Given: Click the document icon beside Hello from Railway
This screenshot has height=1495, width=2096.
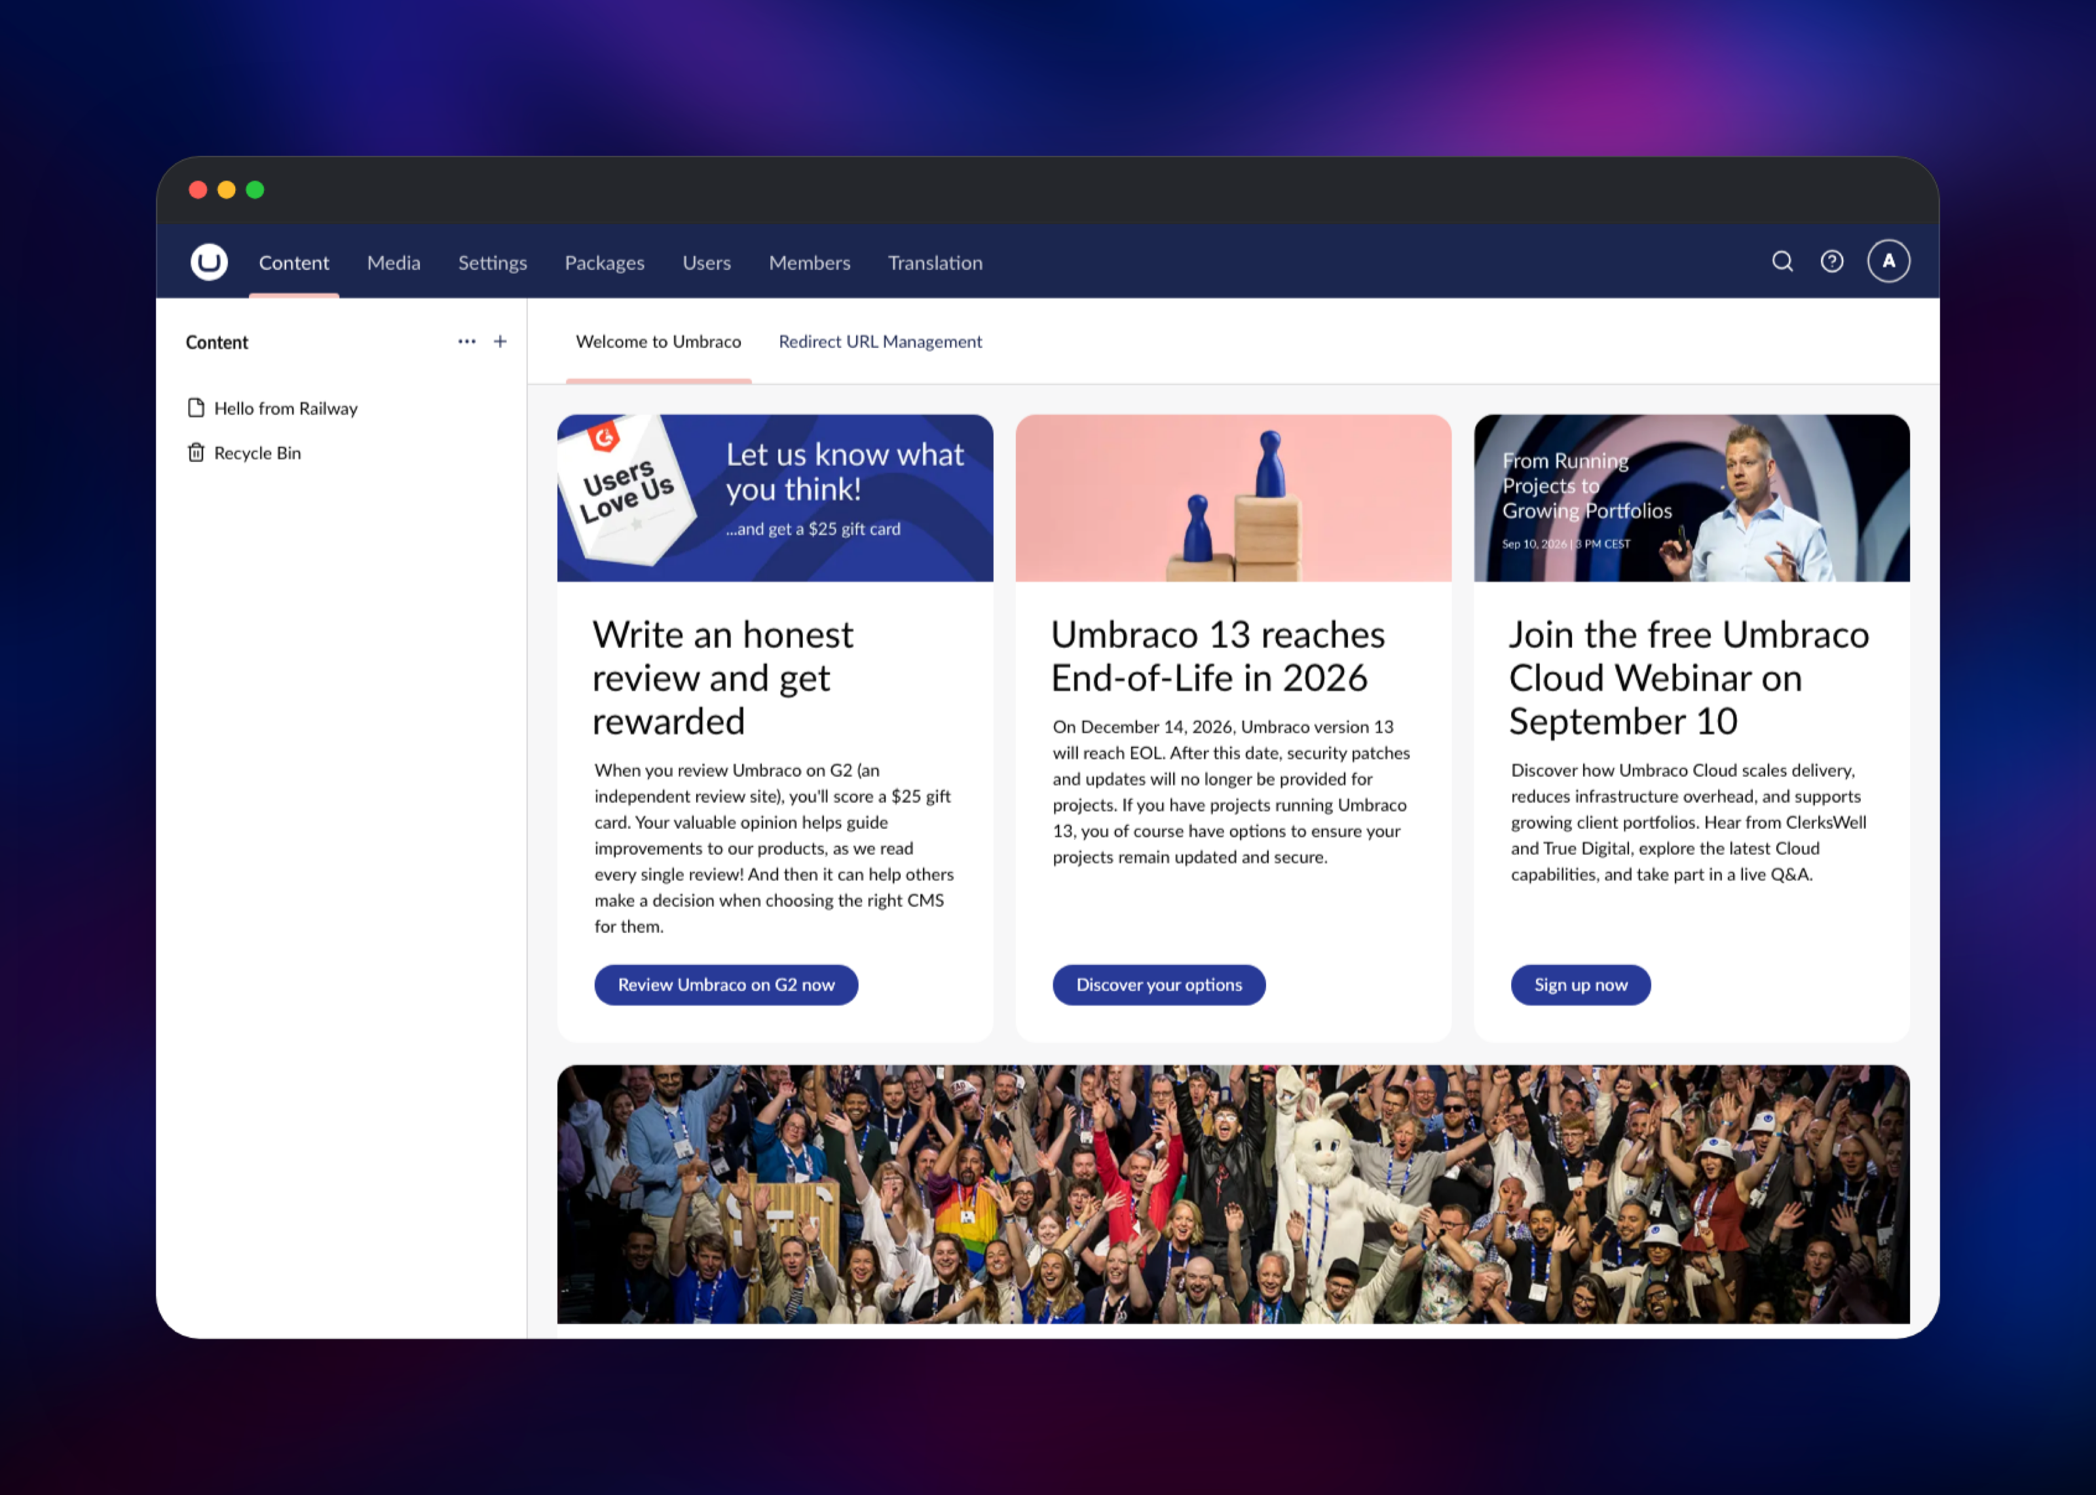Looking at the screenshot, I should (x=196, y=407).
